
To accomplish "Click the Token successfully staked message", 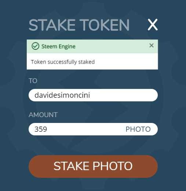I will (63, 62).
